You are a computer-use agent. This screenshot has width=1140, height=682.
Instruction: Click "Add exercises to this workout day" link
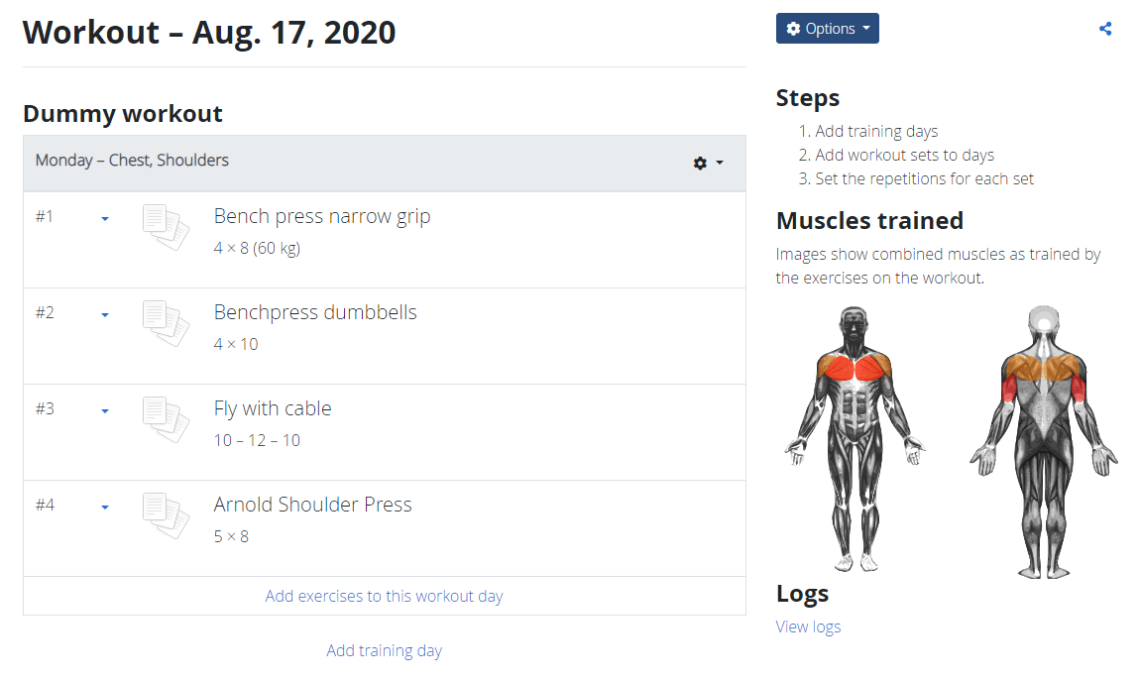[384, 596]
